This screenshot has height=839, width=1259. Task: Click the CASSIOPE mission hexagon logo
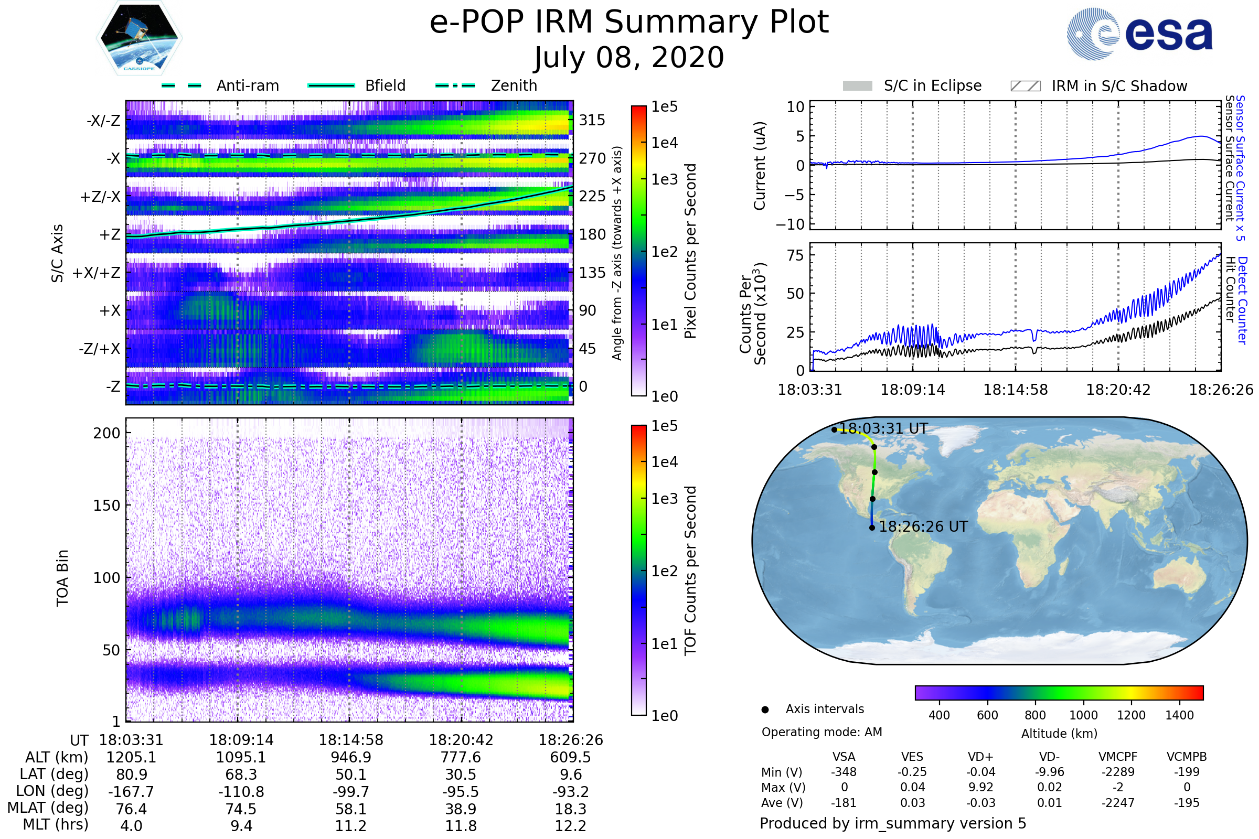click(x=139, y=38)
